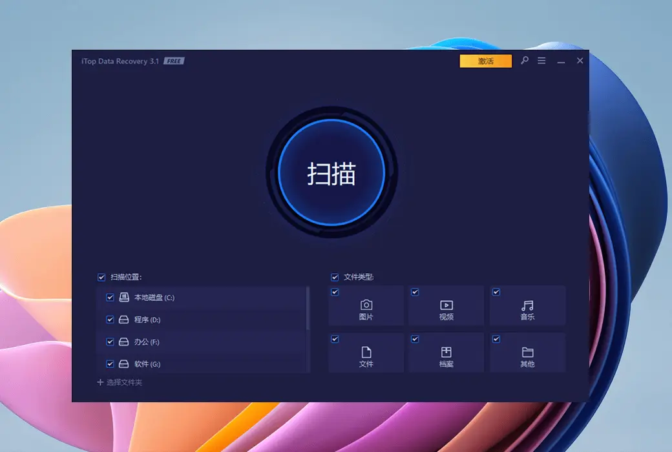Image resolution: width=672 pixels, height=452 pixels.
Task: Toggle the 扫描位置 select-all checkbox
Action: [x=101, y=277]
